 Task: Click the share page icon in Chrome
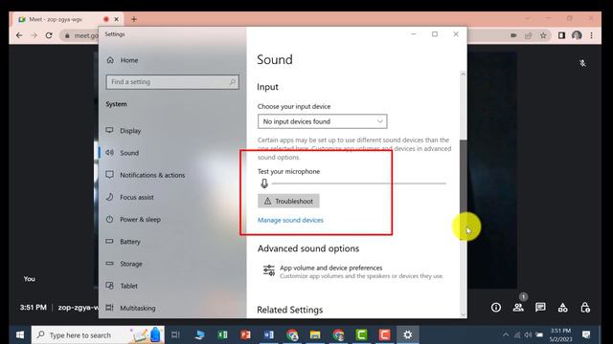coord(528,35)
